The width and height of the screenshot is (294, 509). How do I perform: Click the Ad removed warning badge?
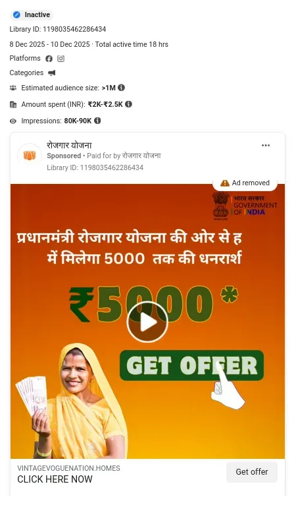tap(245, 183)
